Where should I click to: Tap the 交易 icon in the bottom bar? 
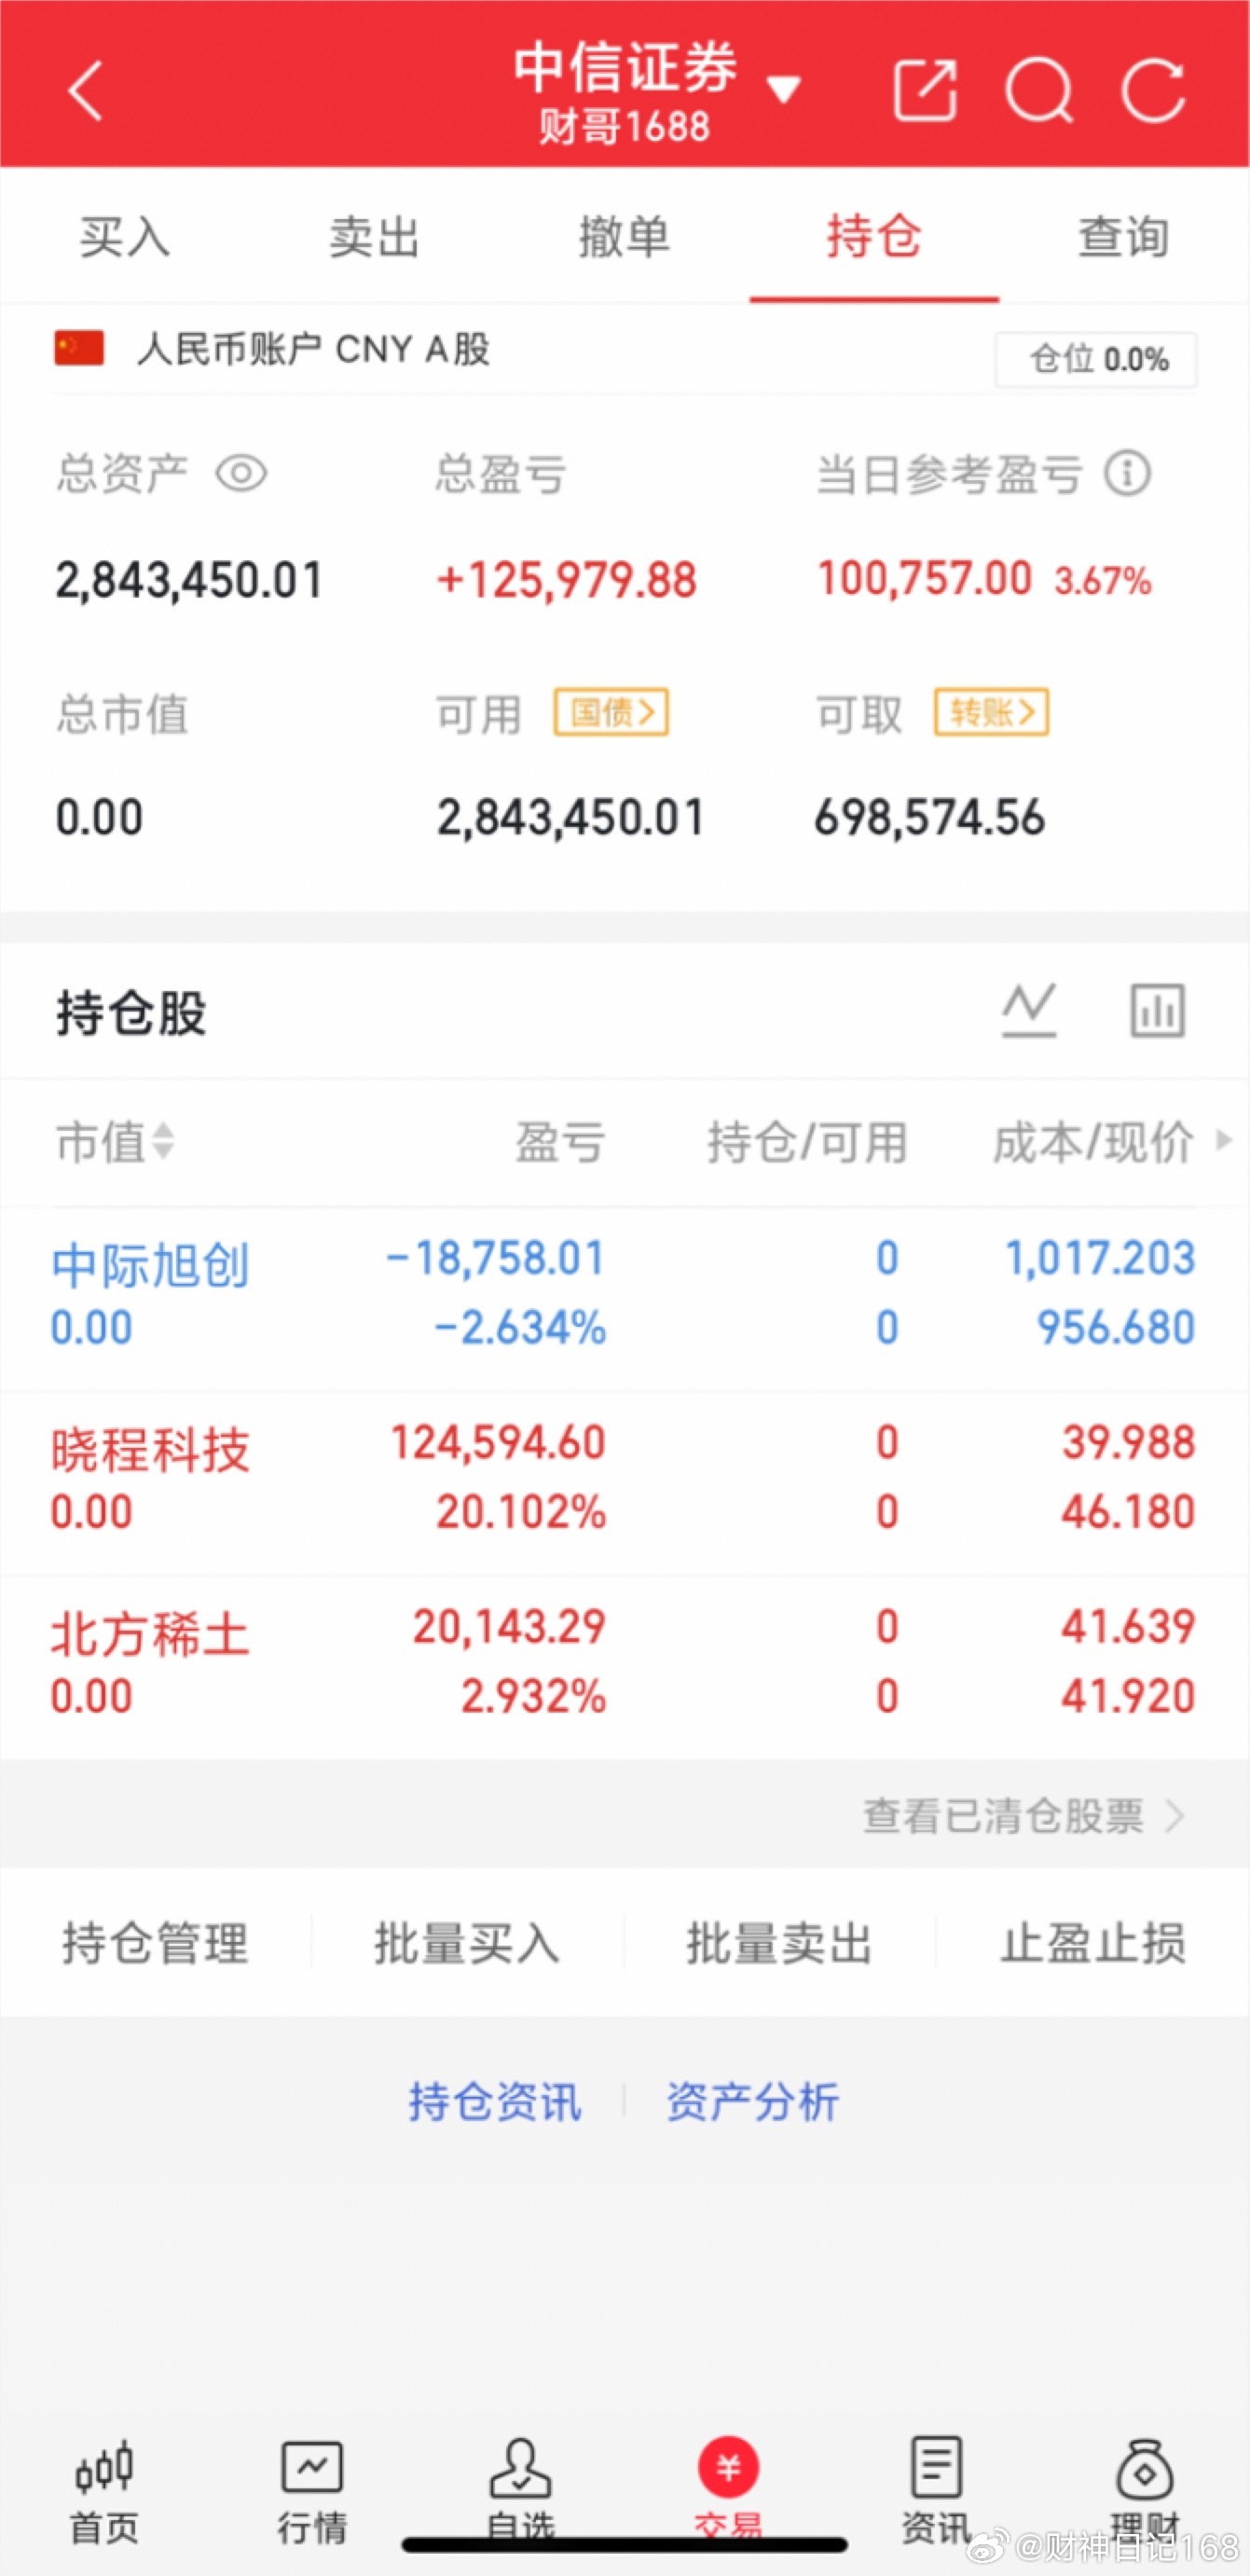click(728, 2466)
